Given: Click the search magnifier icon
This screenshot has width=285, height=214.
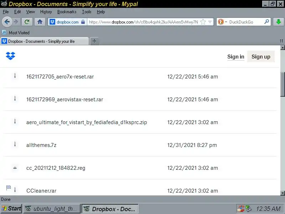Looking at the screenshot, I should tap(266, 22).
